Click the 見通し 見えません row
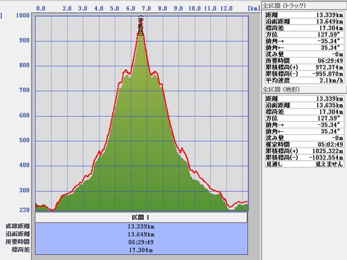Screen dimensions: 347x260 coord(304,164)
